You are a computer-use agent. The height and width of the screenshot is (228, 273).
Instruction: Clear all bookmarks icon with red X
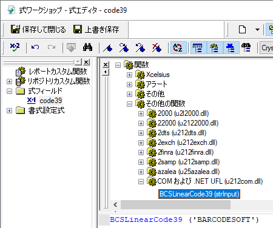pyautogui.click(x=157, y=48)
